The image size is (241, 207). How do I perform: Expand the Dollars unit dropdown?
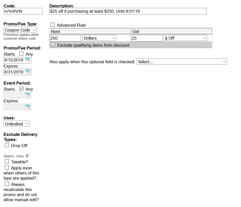(x=99, y=38)
